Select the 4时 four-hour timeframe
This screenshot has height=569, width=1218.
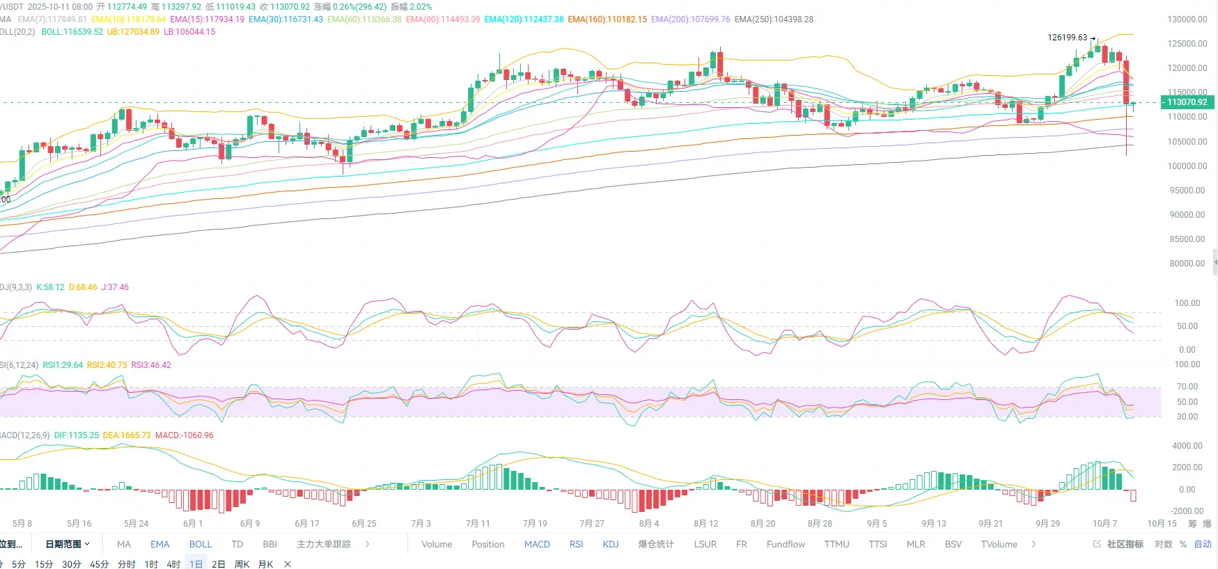[173, 564]
